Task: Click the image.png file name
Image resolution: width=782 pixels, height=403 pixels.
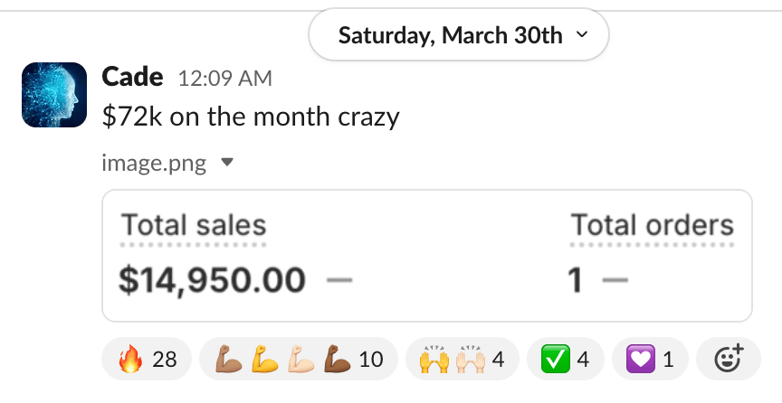Action: click(x=154, y=164)
